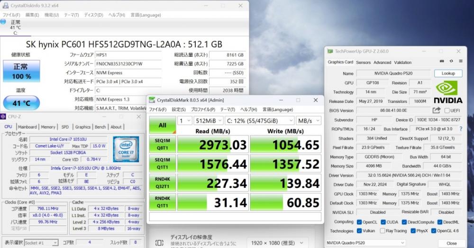Switch to the Validation tab in GPU-Z
The image size is (474, 248).
(402, 62)
